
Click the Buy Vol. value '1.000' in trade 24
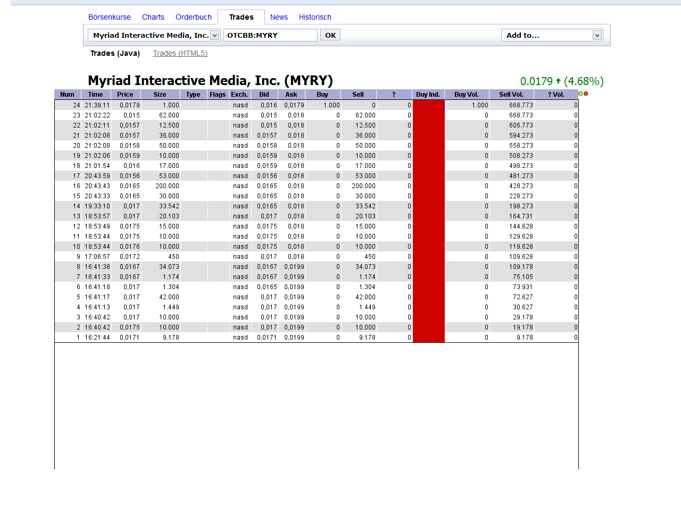pos(480,105)
